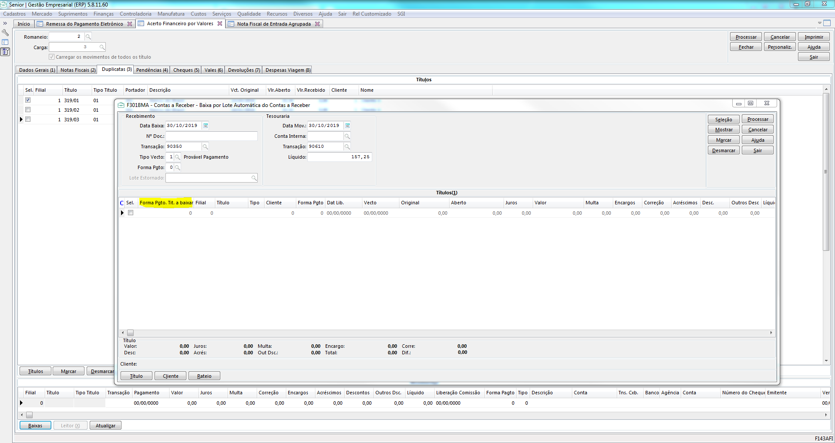Open the Data Mov. calendar picker
835x443 pixels.
[x=347, y=126]
